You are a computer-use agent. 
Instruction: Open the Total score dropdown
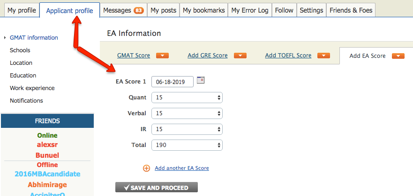(187, 145)
